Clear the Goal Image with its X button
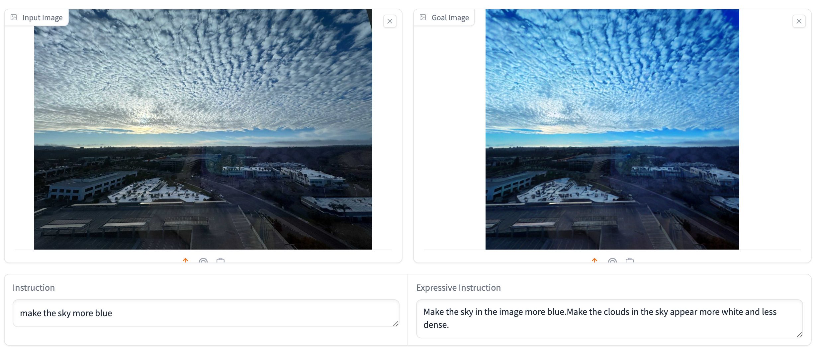The image size is (815, 350). pos(799,21)
